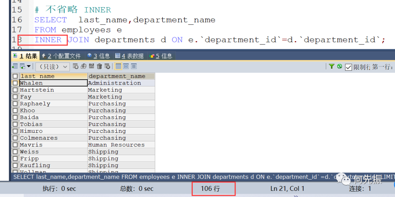Screen dimensions: 395x197
Task: Select the Hartstein cell
Action: (x=53, y=90)
